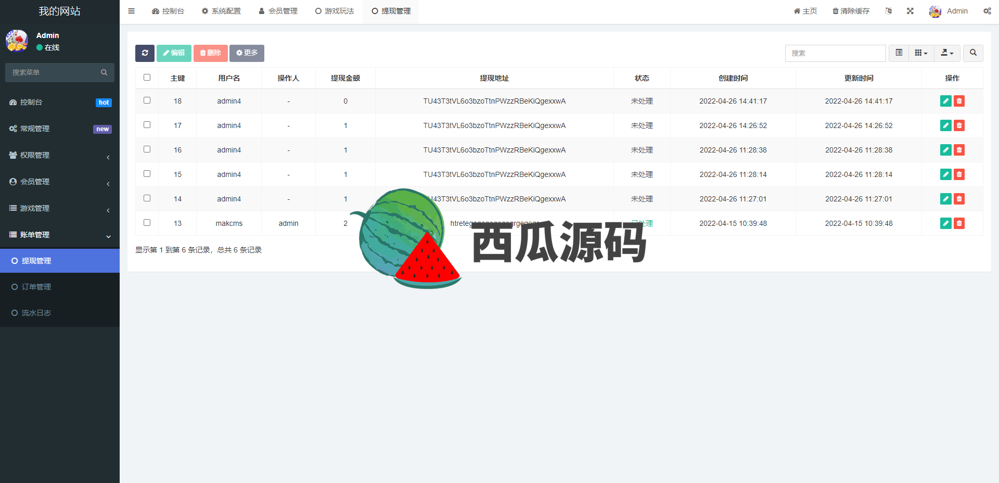This screenshot has height=483, width=999.
Task: Delete row 15 with the red trash icon
Action: 959,174
